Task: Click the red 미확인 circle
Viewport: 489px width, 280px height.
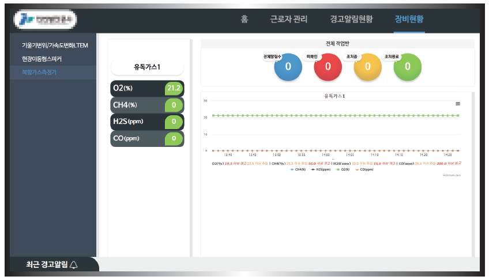Action: point(328,66)
